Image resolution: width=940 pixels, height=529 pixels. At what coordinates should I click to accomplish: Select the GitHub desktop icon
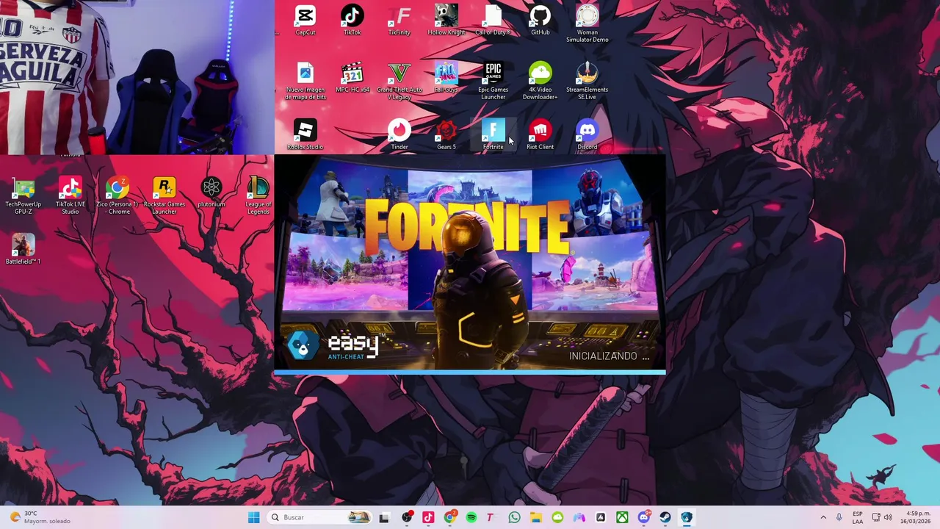(x=540, y=20)
